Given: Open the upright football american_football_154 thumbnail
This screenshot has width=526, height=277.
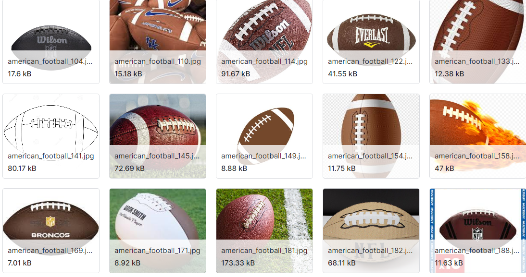Looking at the screenshot, I should tap(371, 136).
